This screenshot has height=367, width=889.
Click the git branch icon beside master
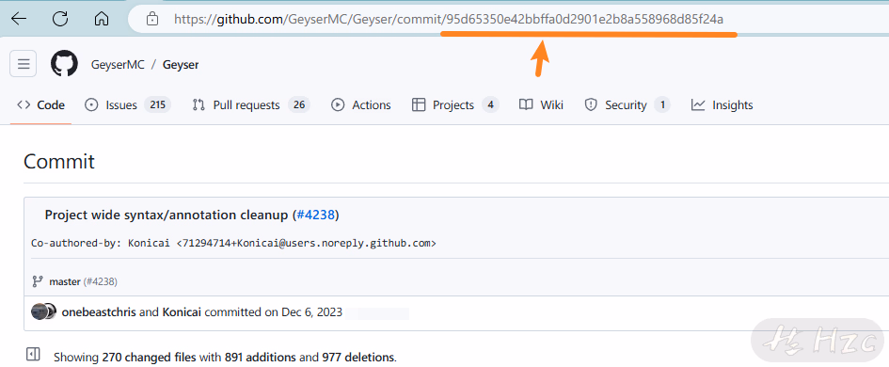tap(38, 281)
